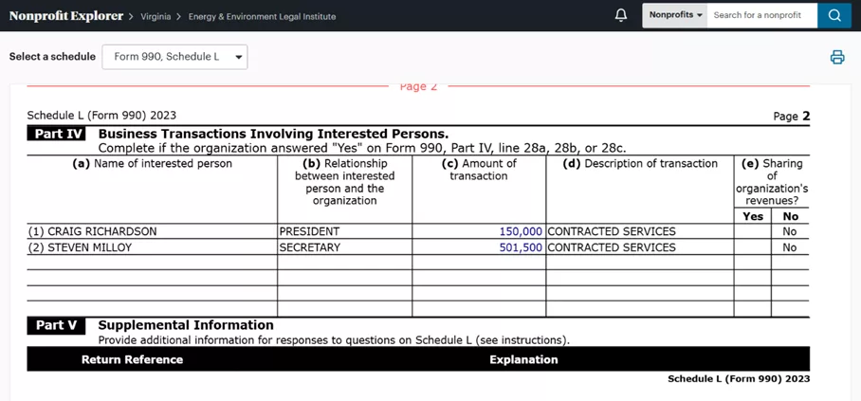
Task: Go to Nonprofit Explorer home
Action: click(x=65, y=16)
